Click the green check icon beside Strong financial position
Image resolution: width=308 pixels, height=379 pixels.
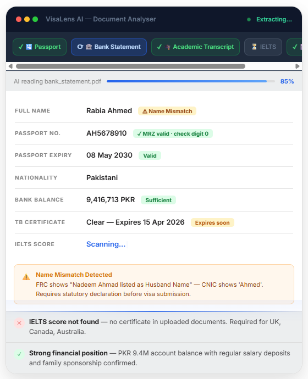point(19,354)
